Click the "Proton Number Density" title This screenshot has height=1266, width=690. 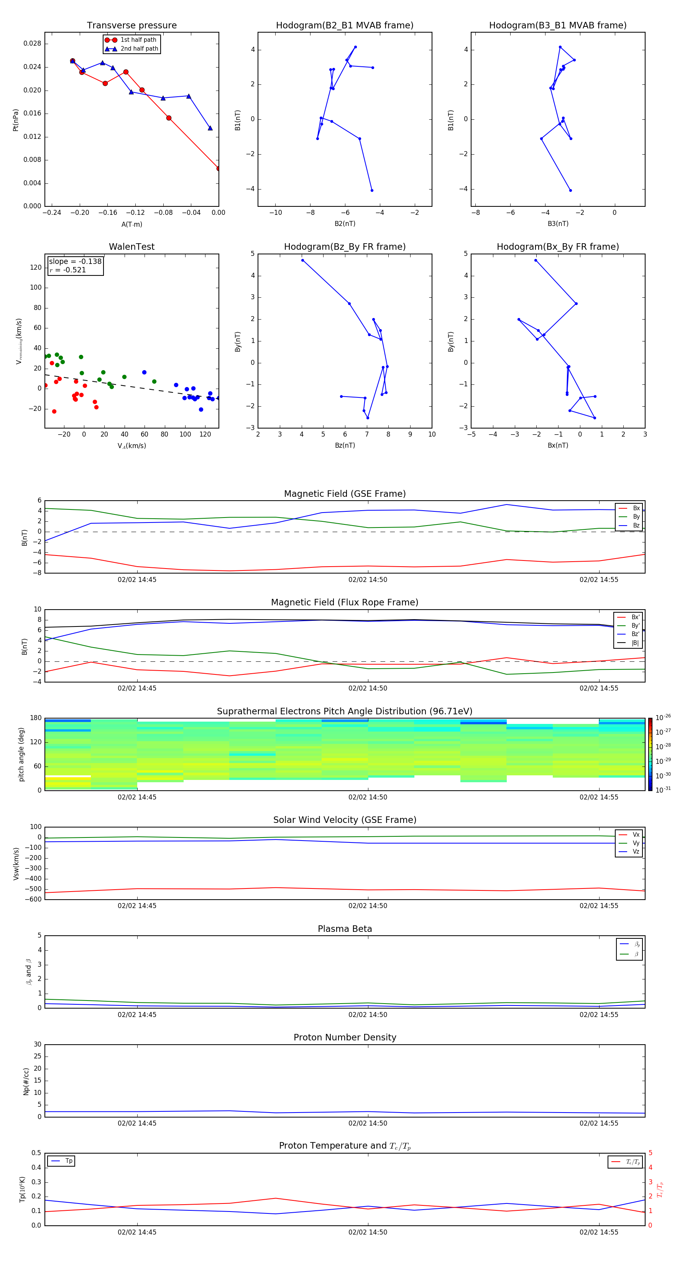[345, 1037]
